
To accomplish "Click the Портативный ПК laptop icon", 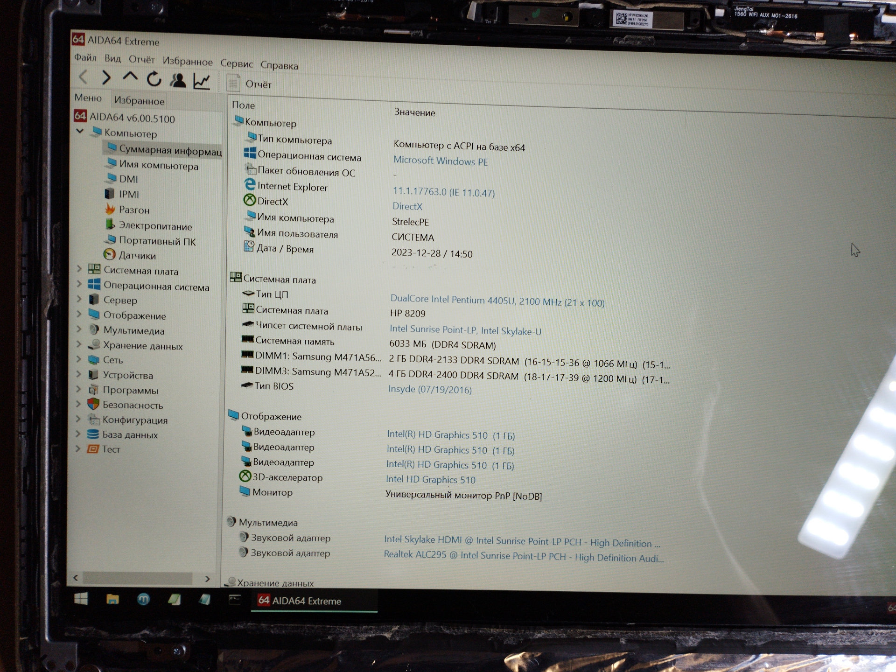I will point(110,239).
